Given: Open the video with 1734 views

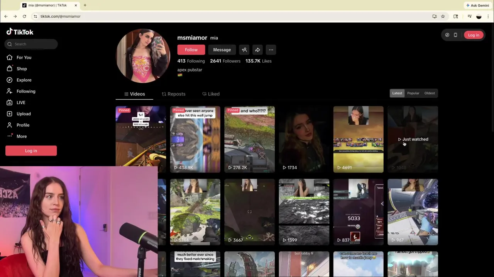Looking at the screenshot, I should (304, 139).
